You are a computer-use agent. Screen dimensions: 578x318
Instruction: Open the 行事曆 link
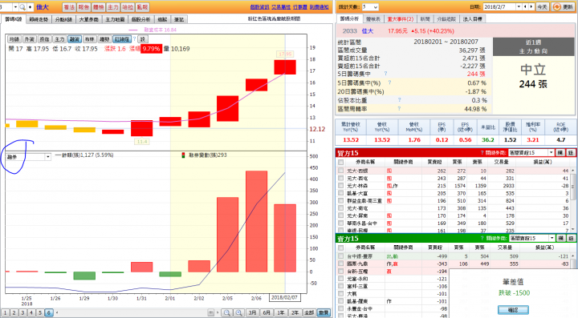pyautogui.click(x=300, y=7)
